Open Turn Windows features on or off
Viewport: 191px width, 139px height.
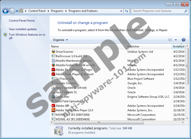27,36
